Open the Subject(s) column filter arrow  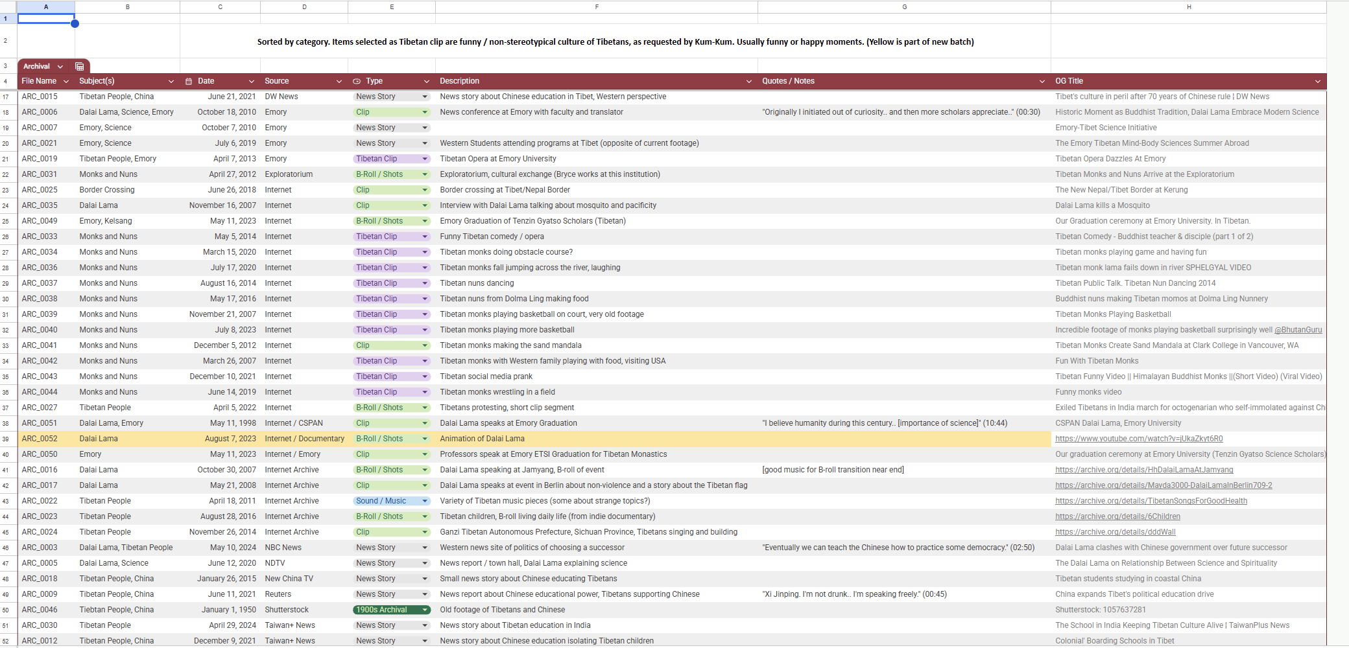[171, 82]
